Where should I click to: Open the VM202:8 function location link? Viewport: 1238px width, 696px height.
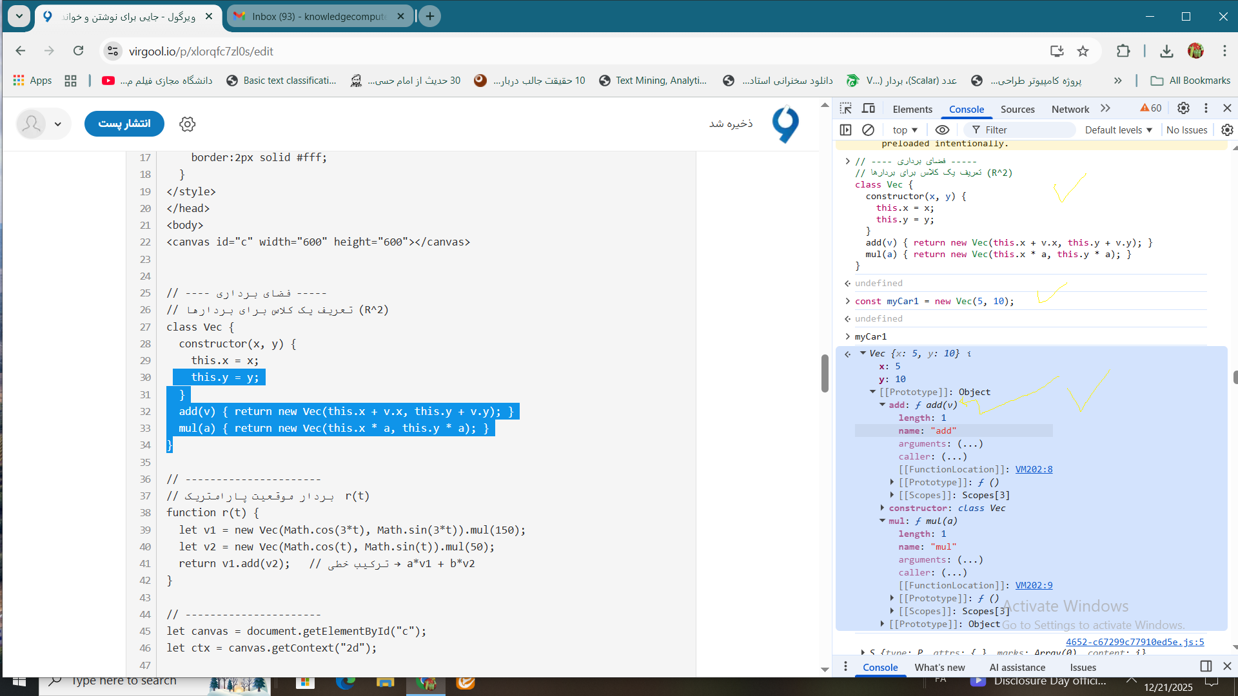click(x=1034, y=469)
